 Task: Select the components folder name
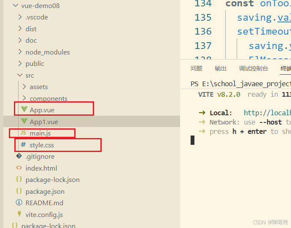(48, 99)
